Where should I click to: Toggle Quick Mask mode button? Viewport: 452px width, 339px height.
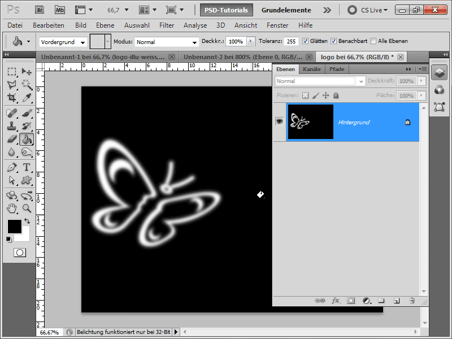pos(20,253)
